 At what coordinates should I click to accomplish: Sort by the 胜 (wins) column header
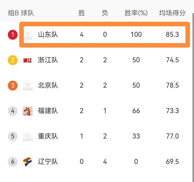pos(82,13)
